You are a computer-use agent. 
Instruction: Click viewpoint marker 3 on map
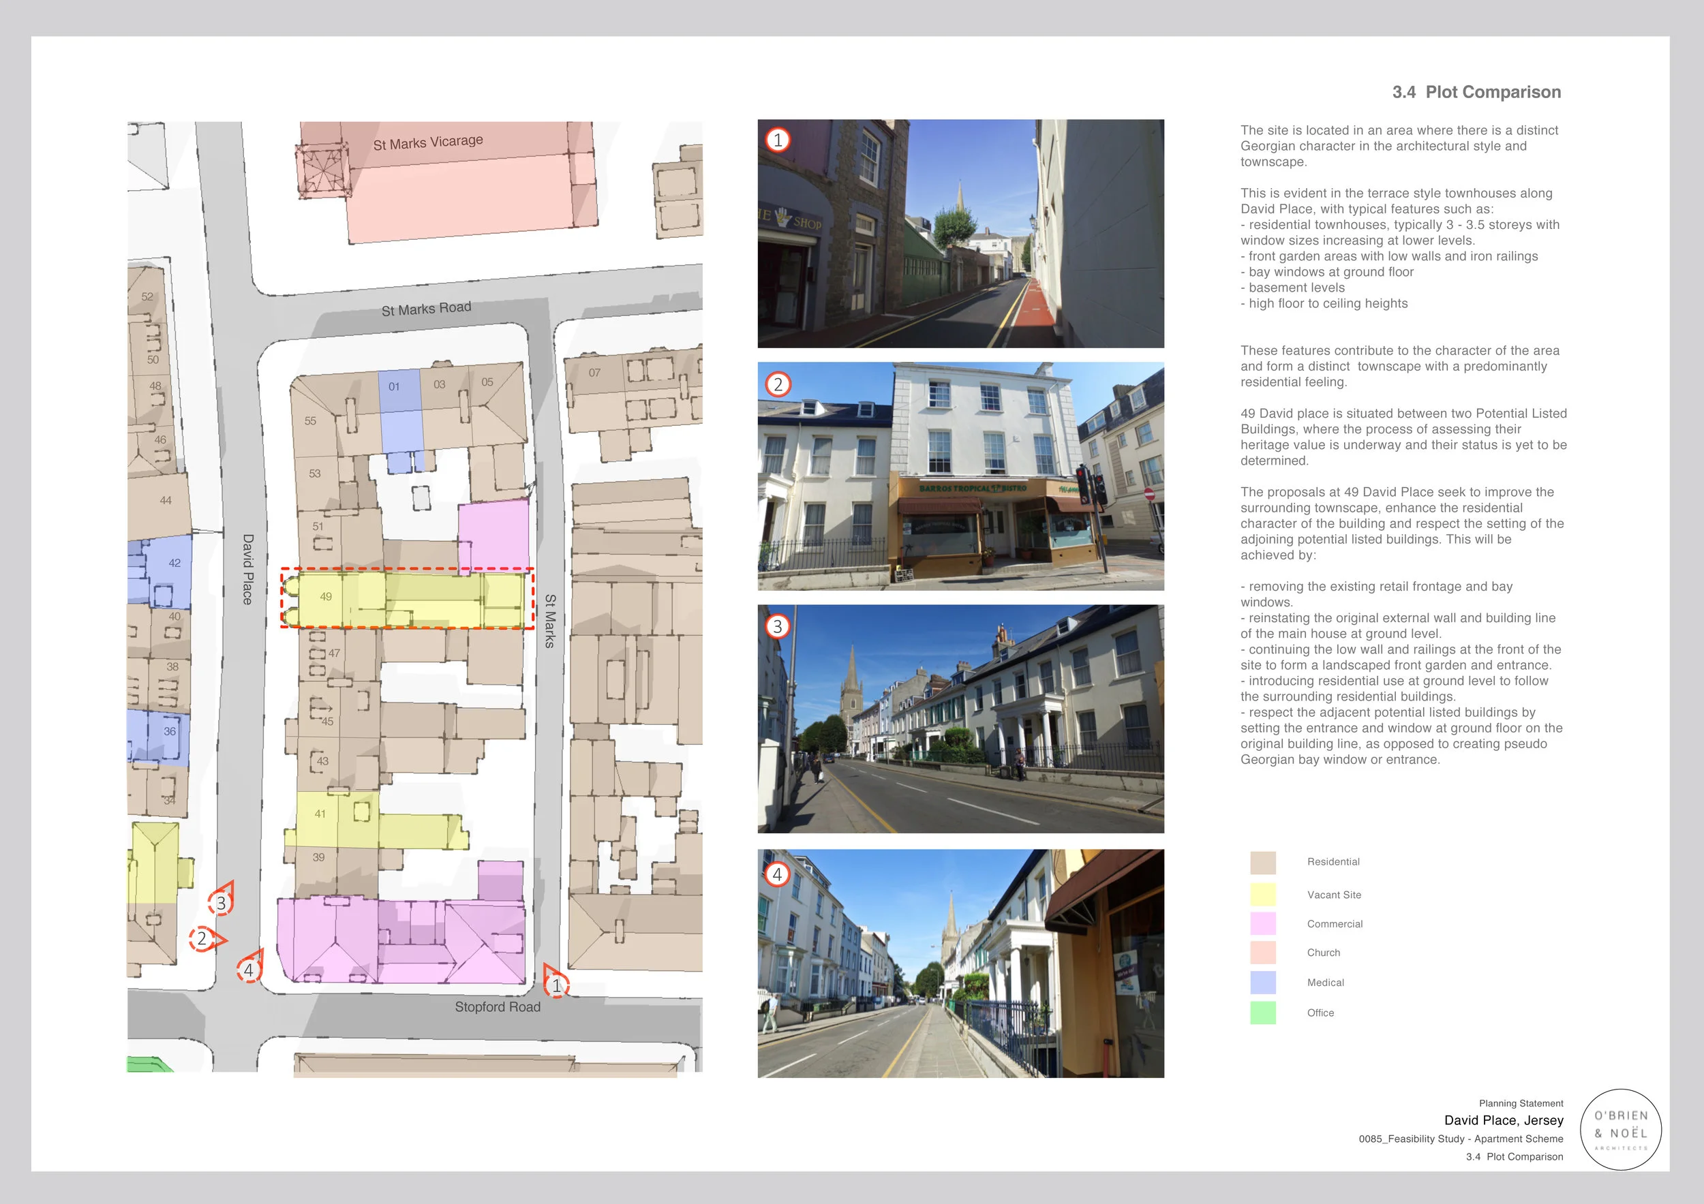click(221, 903)
